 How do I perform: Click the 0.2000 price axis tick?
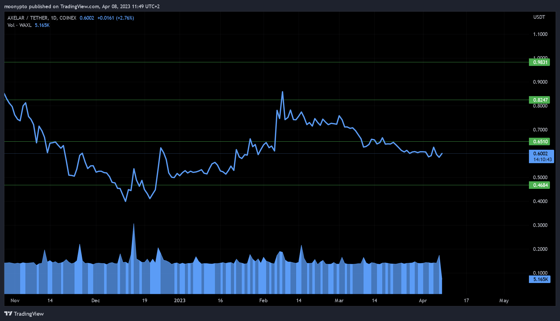540,249
